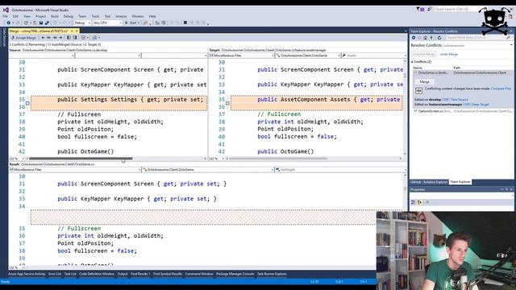Open the Team menu
The height and width of the screenshot is (290, 516).
tap(82, 16)
